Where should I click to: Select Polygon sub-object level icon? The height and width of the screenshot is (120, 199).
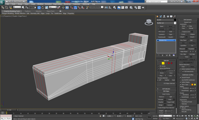pos(169,63)
